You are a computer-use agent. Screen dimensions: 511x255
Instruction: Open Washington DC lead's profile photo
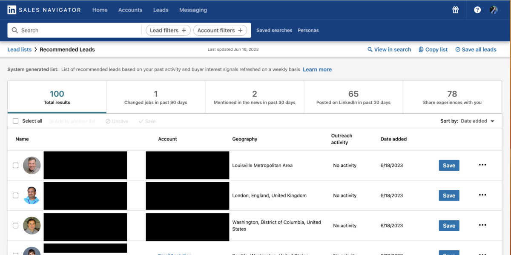click(32, 226)
